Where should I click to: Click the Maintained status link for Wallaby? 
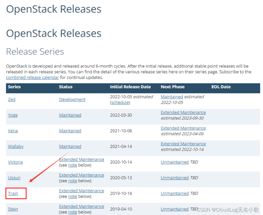[x=70, y=146]
